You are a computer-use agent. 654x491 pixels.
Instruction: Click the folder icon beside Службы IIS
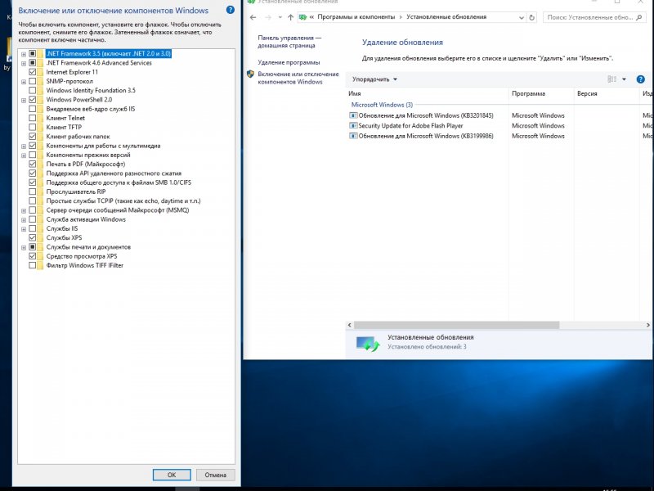[40, 228]
